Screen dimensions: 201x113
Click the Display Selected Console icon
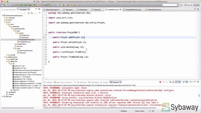click(x=187, y=82)
